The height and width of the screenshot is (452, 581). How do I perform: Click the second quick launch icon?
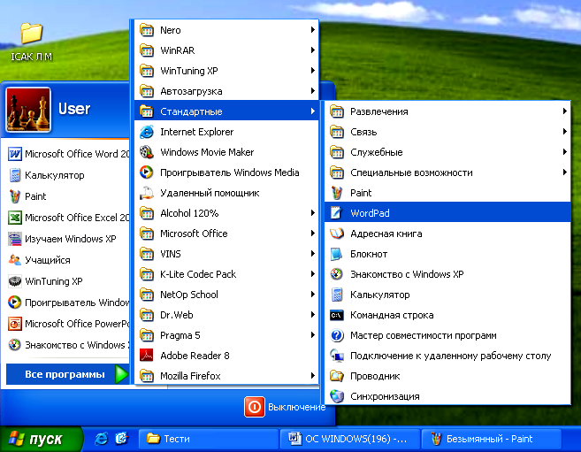point(121,439)
